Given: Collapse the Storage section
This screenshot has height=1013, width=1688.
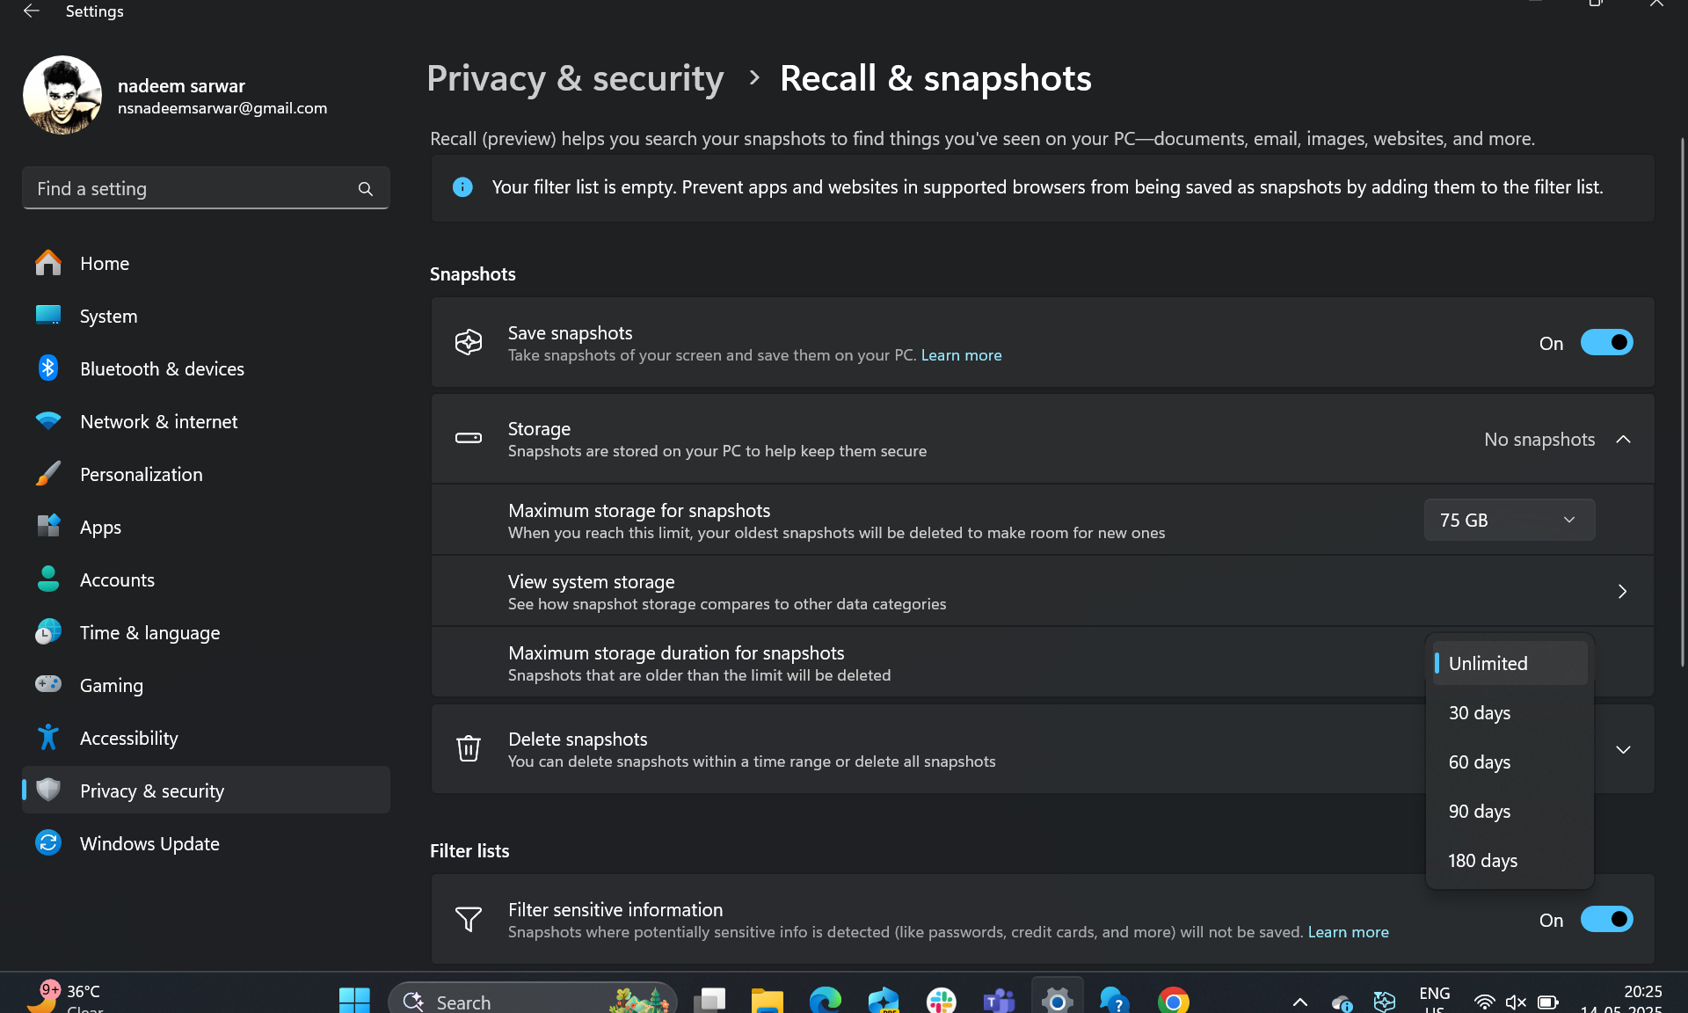Looking at the screenshot, I should tap(1623, 439).
